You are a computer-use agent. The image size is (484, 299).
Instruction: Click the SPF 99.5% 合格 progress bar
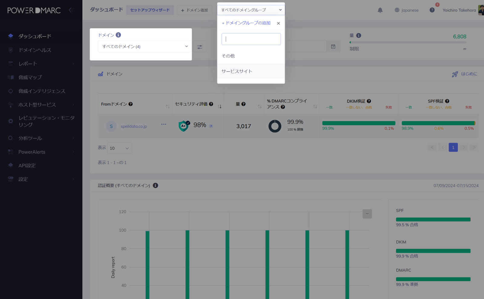coord(433,219)
